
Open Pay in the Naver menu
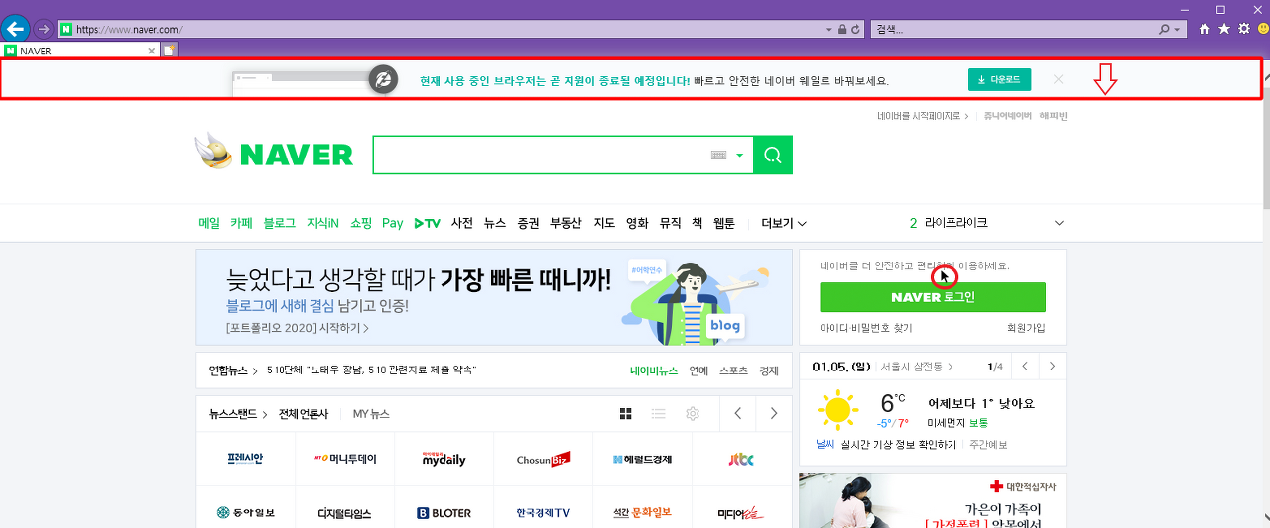[x=393, y=223]
